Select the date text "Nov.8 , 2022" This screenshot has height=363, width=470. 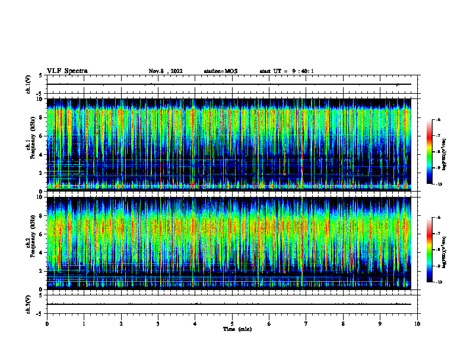pos(166,71)
